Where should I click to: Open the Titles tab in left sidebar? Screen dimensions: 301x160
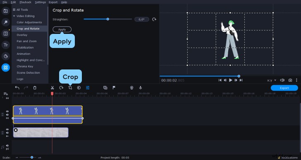click(5, 45)
